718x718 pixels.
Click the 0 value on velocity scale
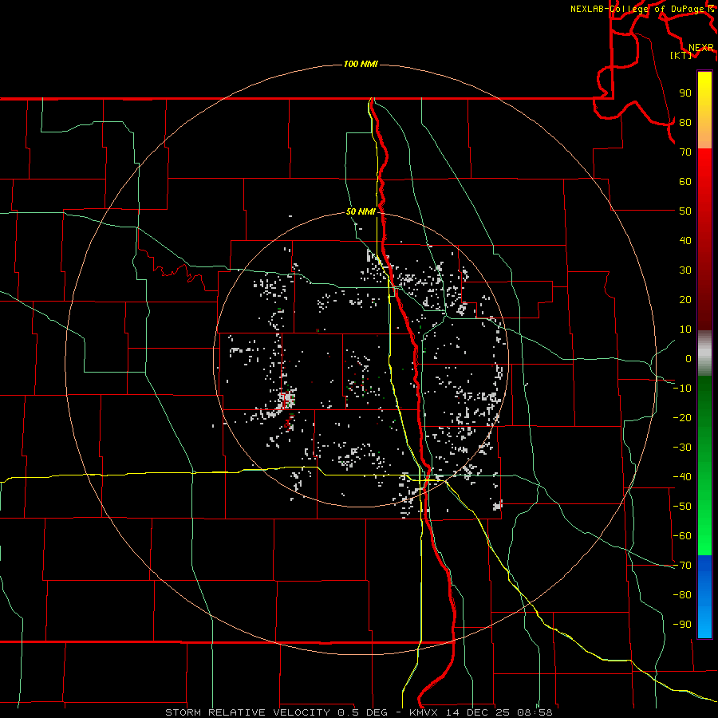pyautogui.click(x=688, y=358)
